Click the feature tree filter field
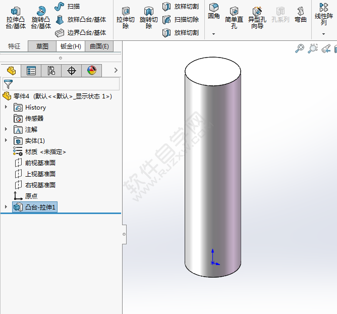 click(x=61, y=84)
